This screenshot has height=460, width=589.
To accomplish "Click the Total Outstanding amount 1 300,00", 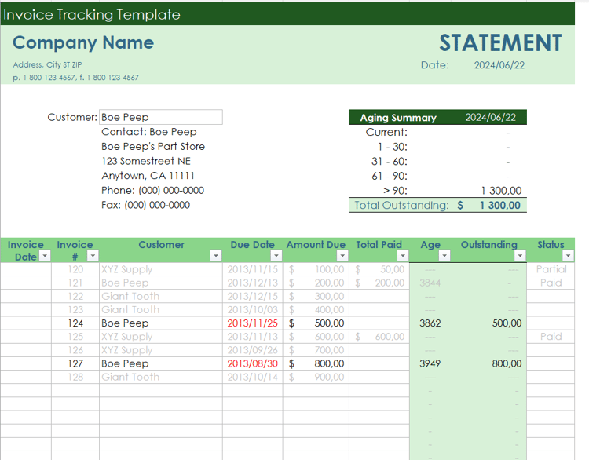I will click(500, 206).
